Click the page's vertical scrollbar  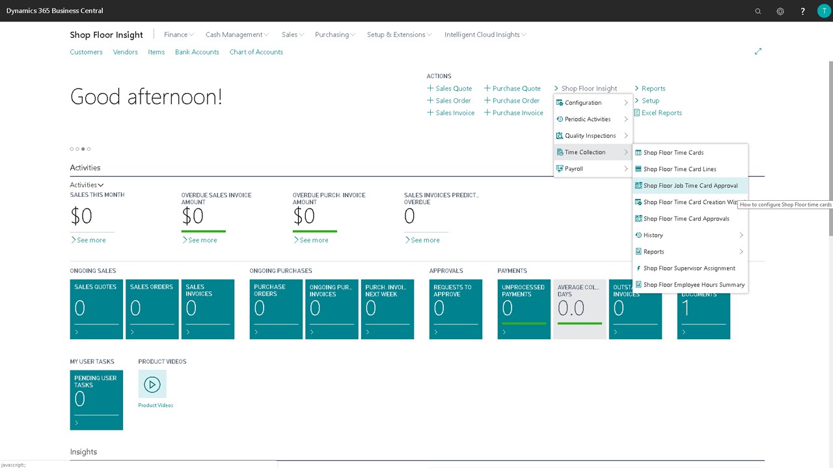coord(830,149)
